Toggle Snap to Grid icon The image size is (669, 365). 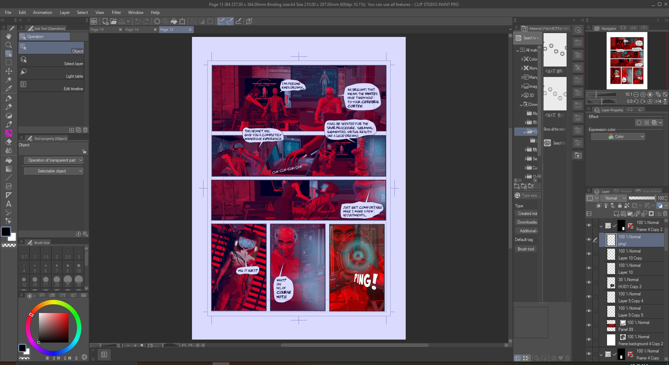tap(238, 21)
